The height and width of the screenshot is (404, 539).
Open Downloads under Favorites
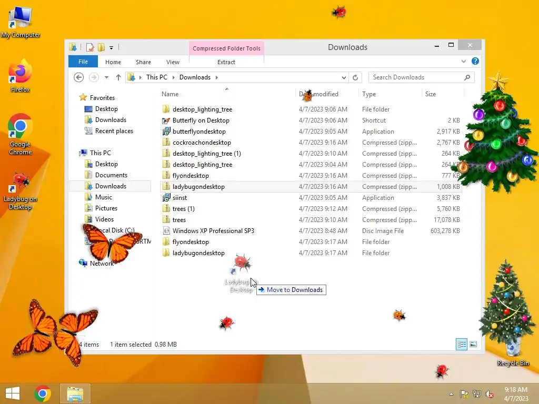click(111, 120)
